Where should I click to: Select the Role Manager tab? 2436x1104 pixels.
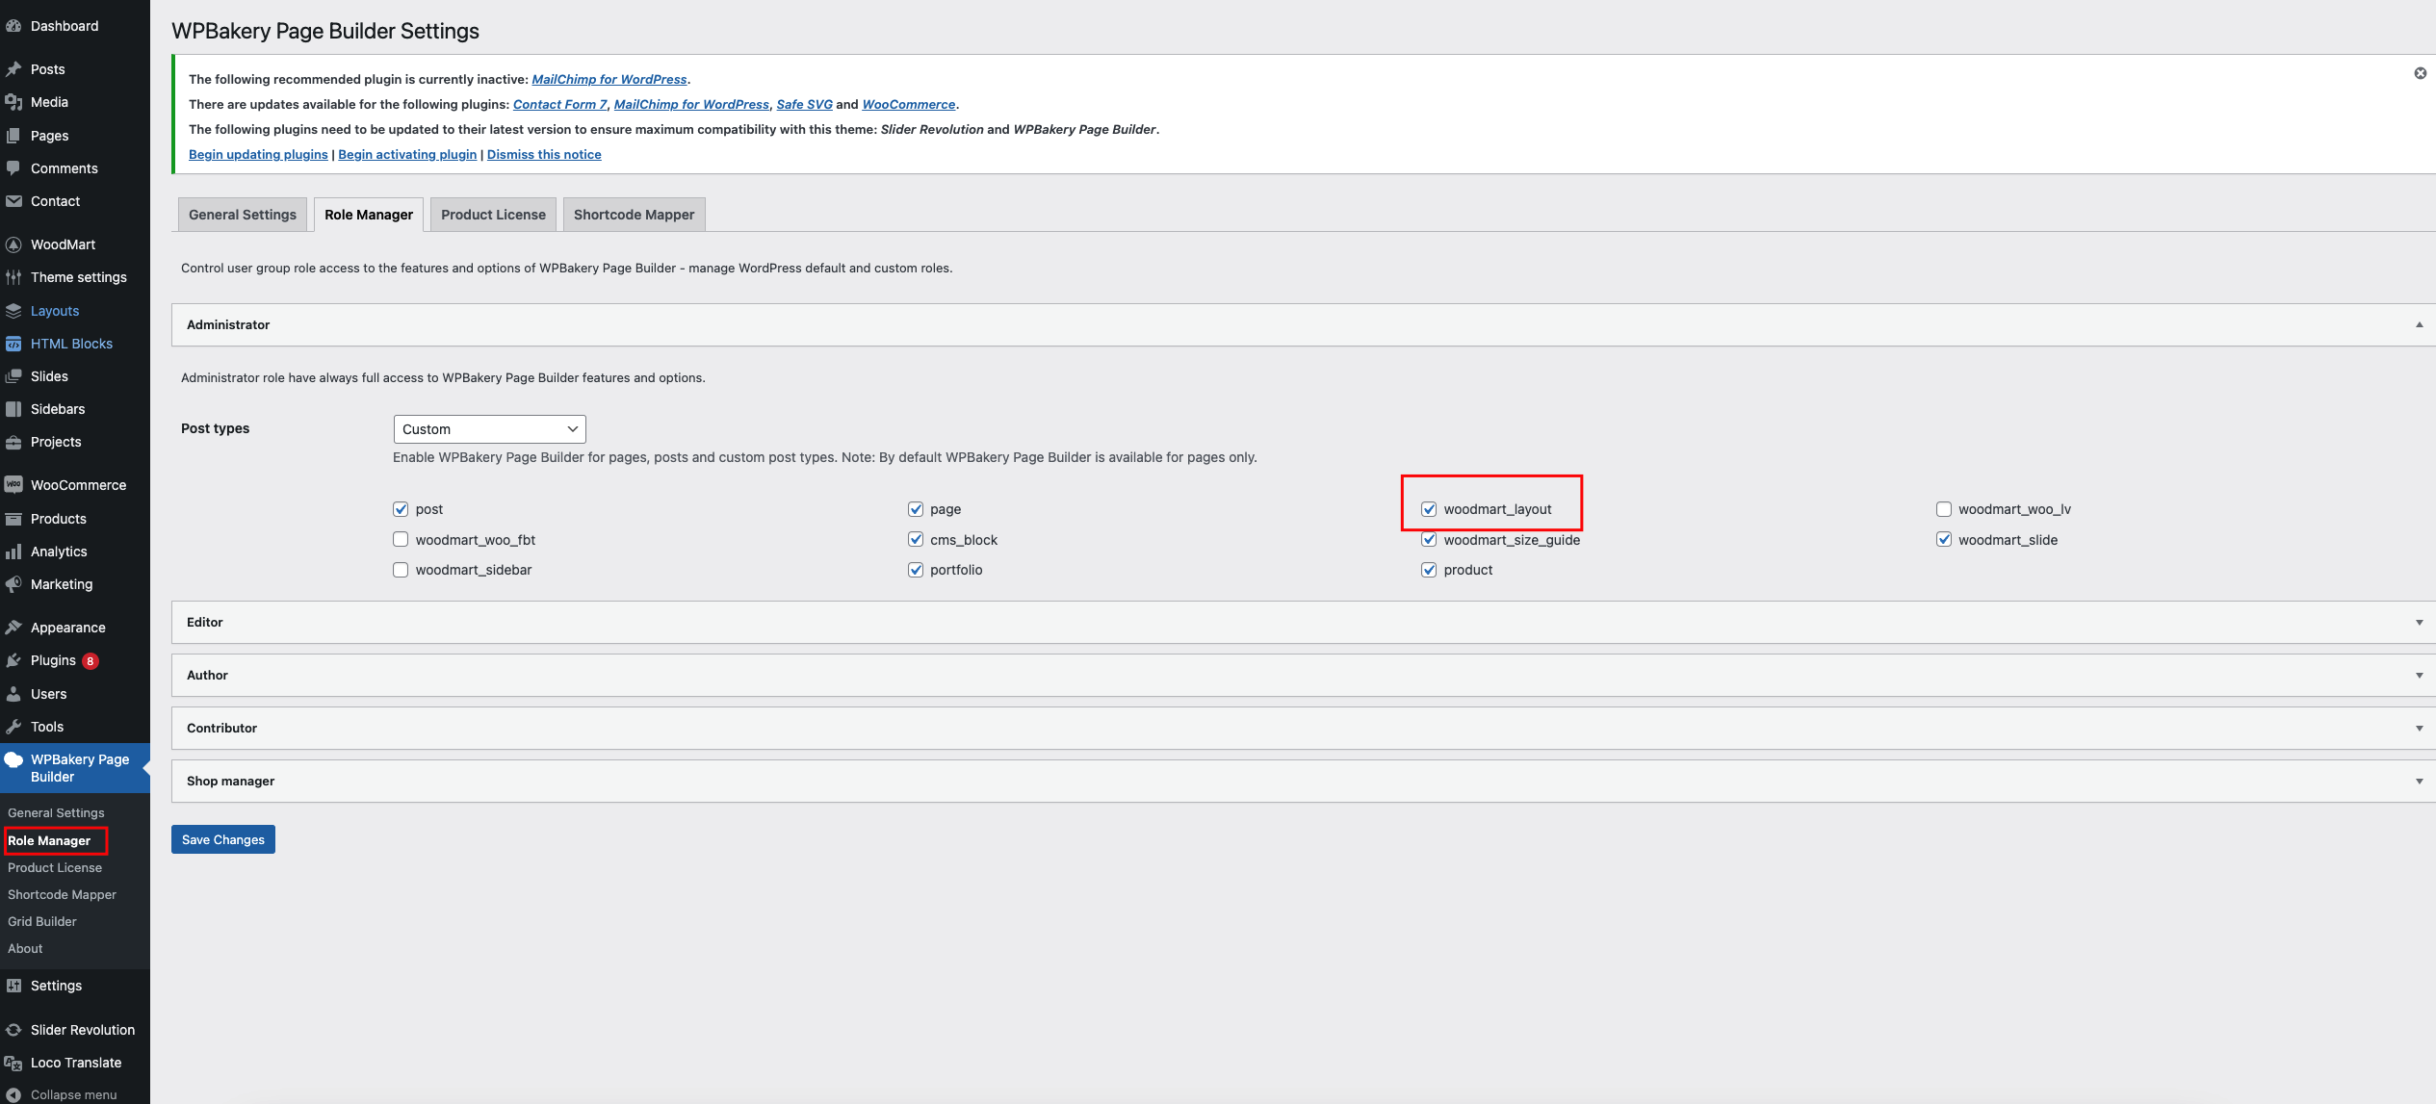(x=369, y=215)
